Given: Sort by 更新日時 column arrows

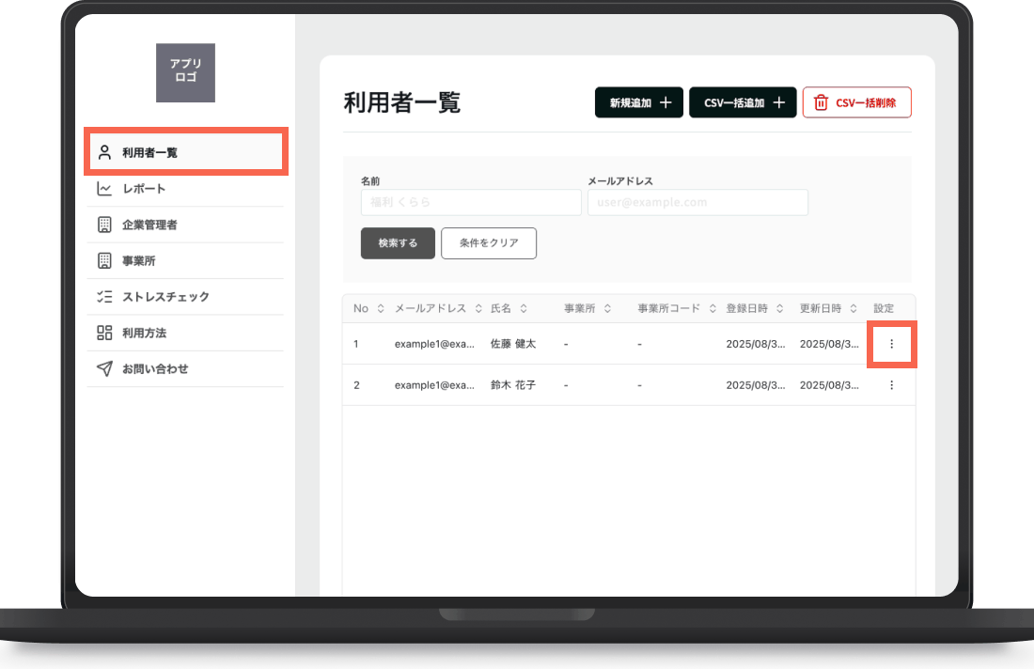Looking at the screenshot, I should [x=854, y=308].
